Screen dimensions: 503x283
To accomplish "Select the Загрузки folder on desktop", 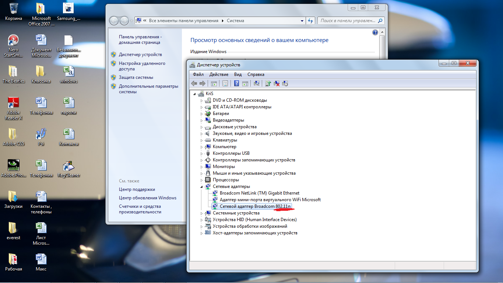I will pyautogui.click(x=14, y=200).
